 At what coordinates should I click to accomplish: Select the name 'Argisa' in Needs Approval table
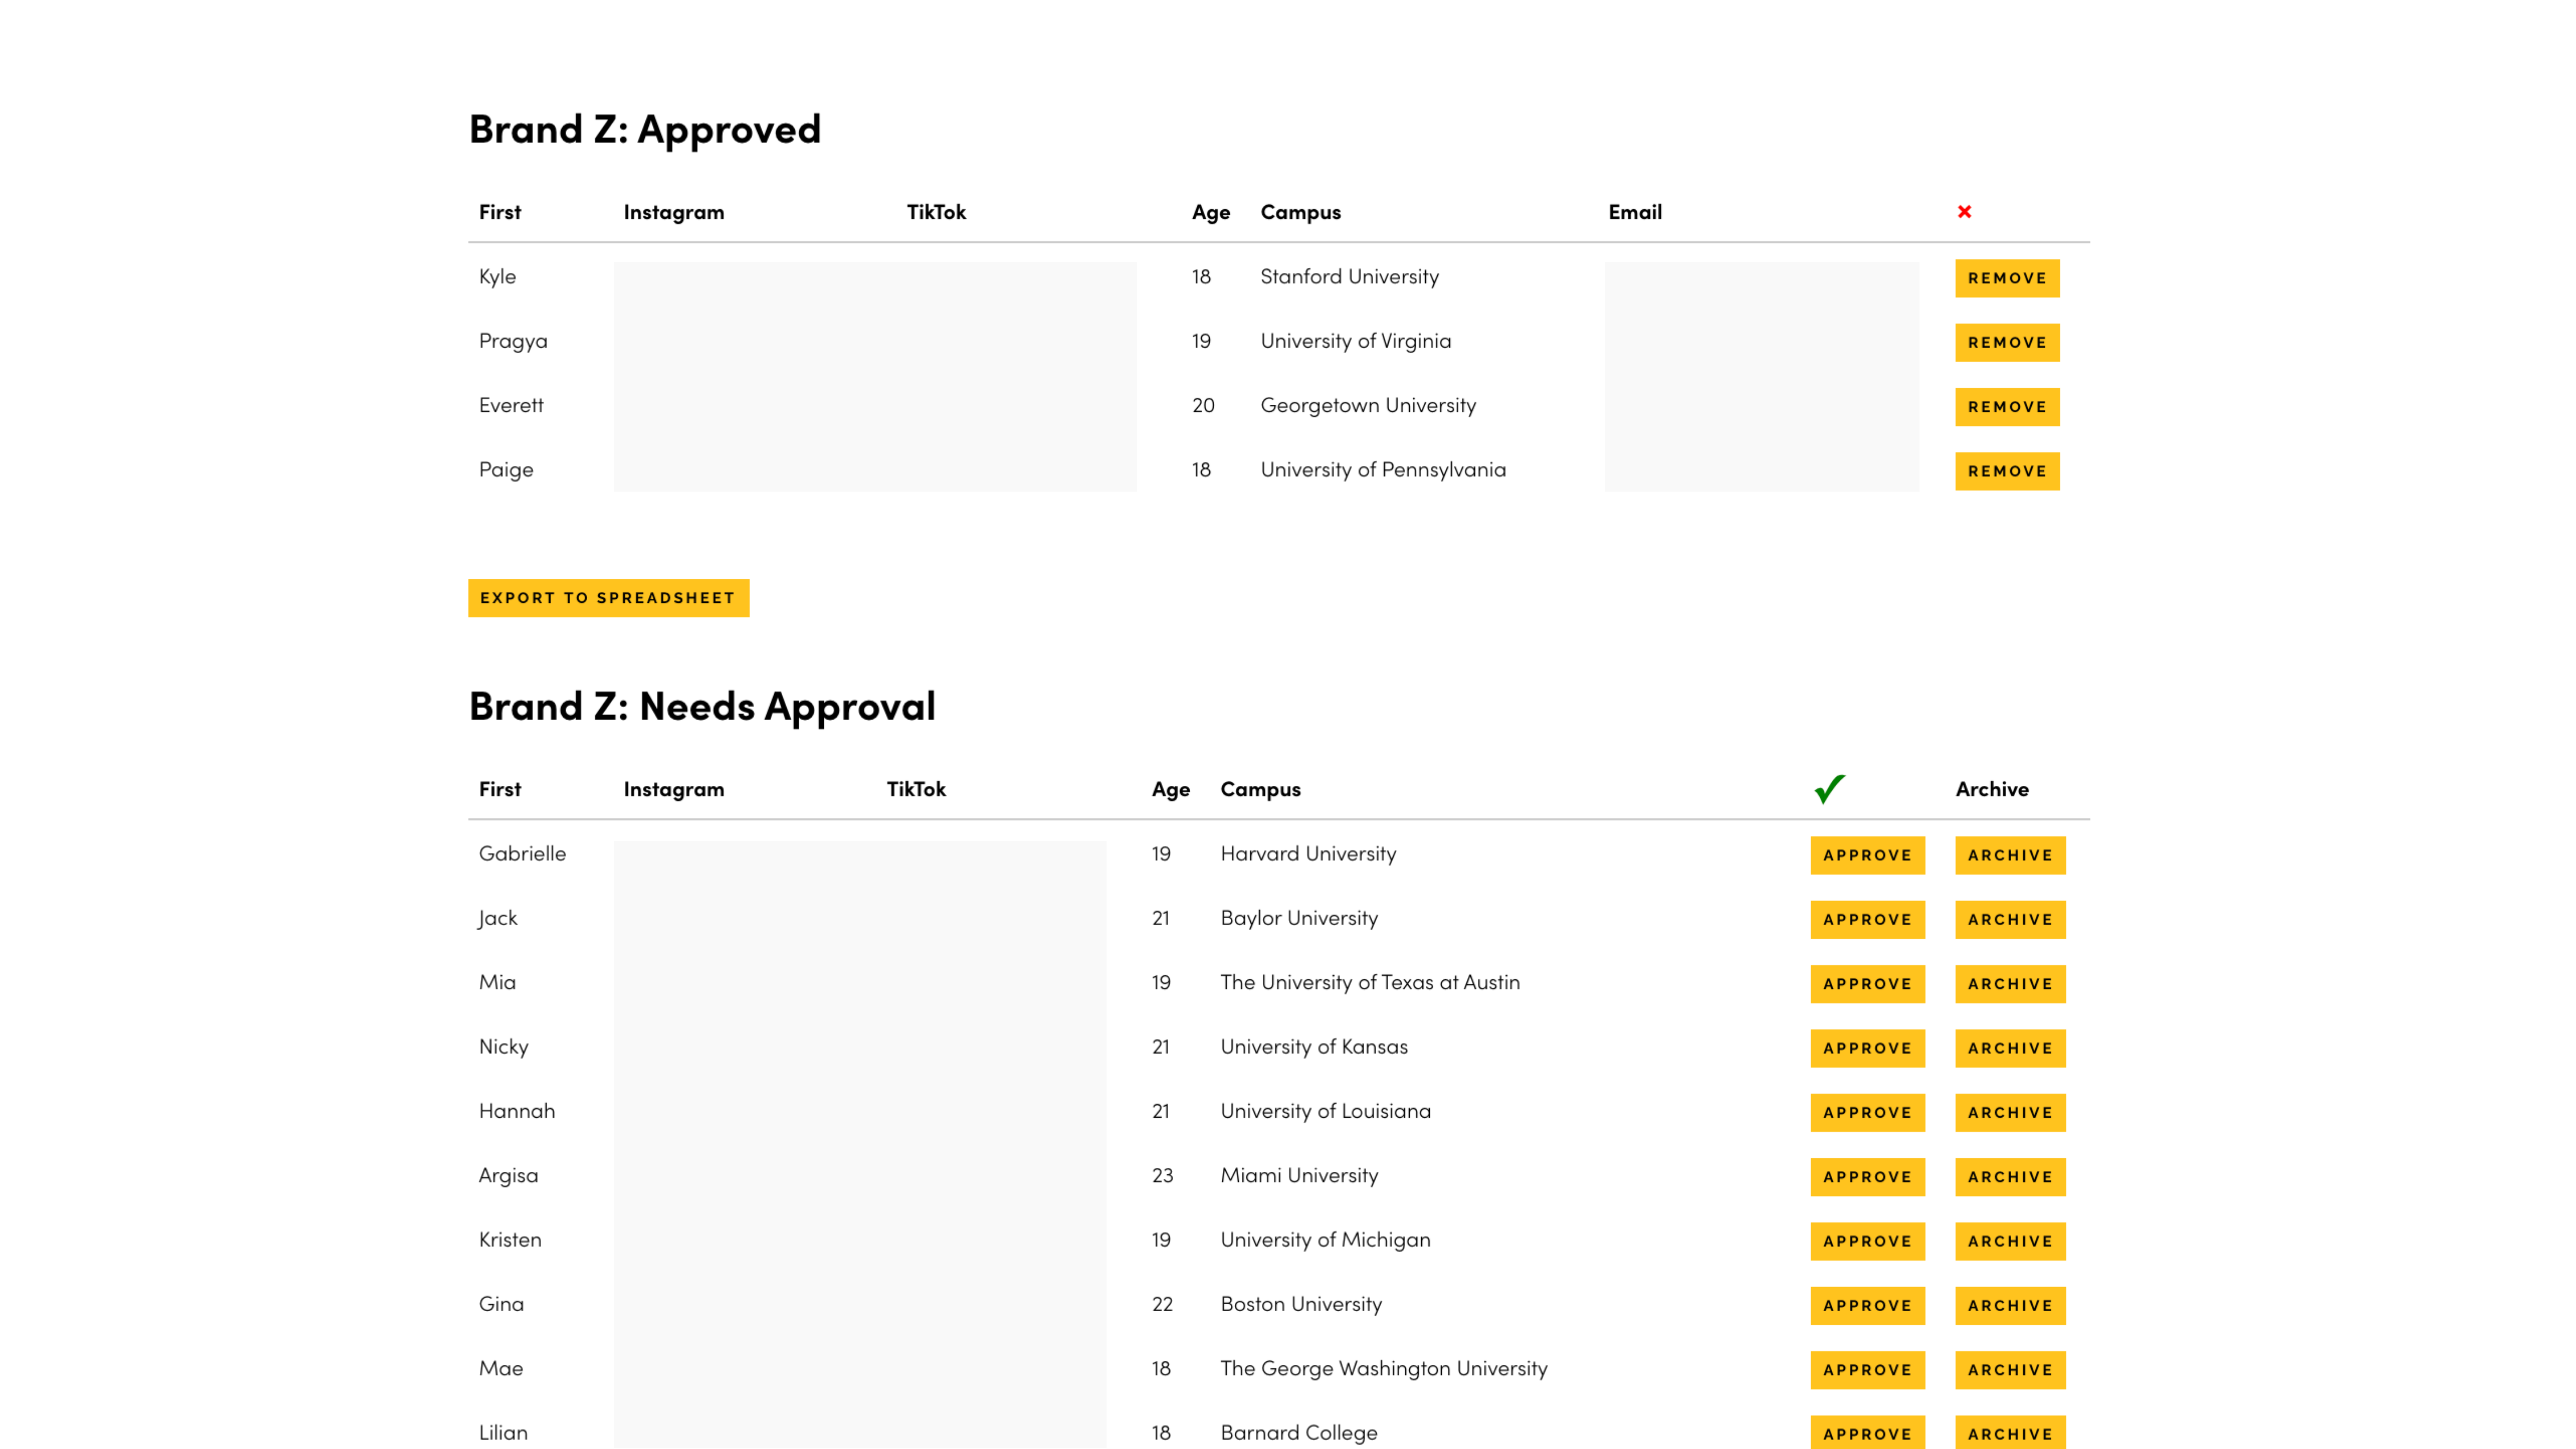(x=508, y=1176)
